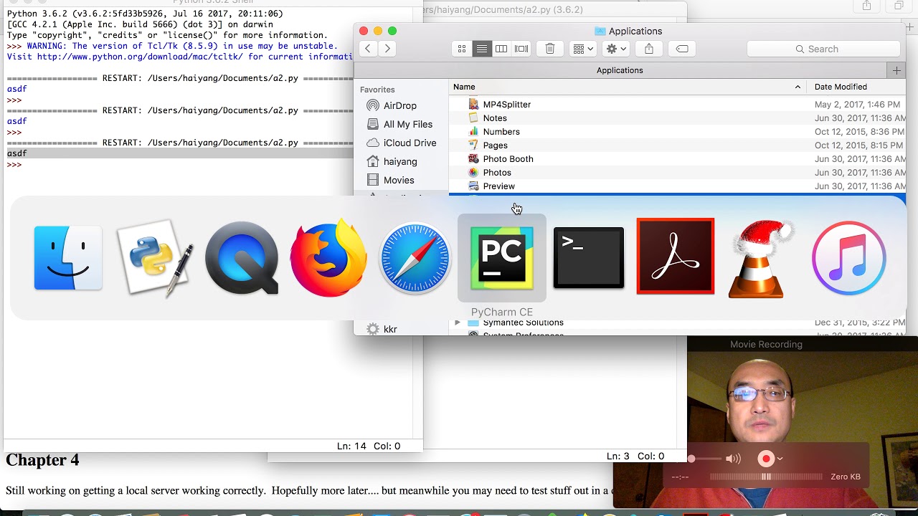Switch Finder to icon view
Viewport: 918px width, 516px height.
click(x=462, y=49)
